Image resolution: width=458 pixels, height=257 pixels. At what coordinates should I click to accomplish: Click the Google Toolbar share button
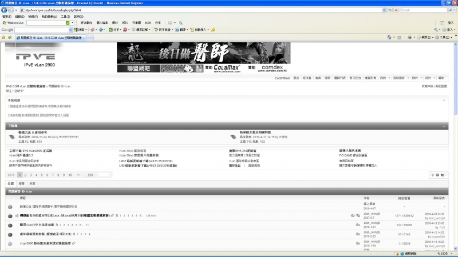[114, 30]
